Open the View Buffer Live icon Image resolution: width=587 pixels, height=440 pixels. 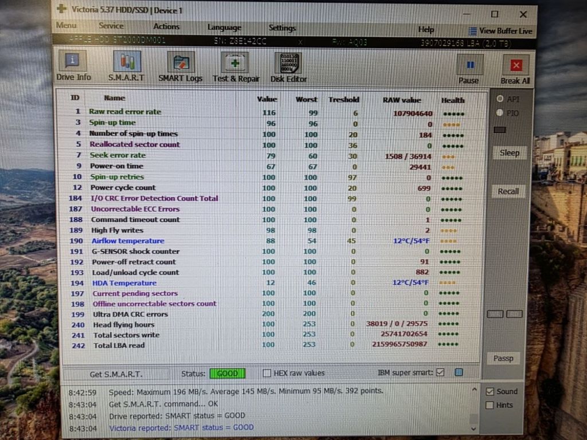coord(473,31)
